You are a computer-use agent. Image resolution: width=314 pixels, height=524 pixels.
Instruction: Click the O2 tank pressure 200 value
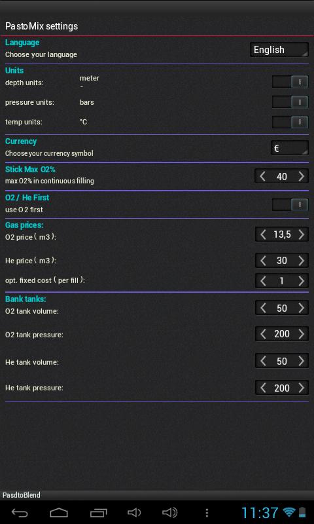pyautogui.click(x=282, y=334)
